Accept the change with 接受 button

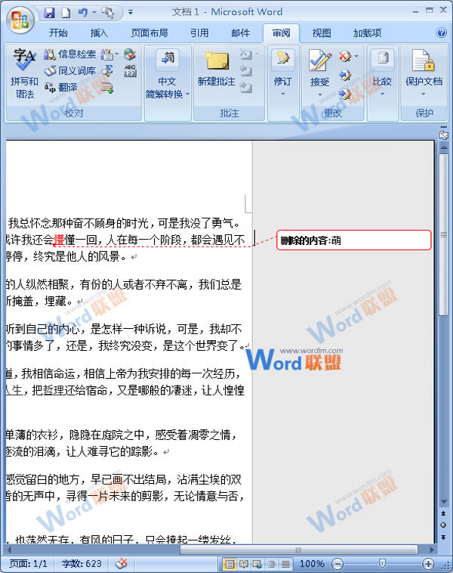pos(320,67)
